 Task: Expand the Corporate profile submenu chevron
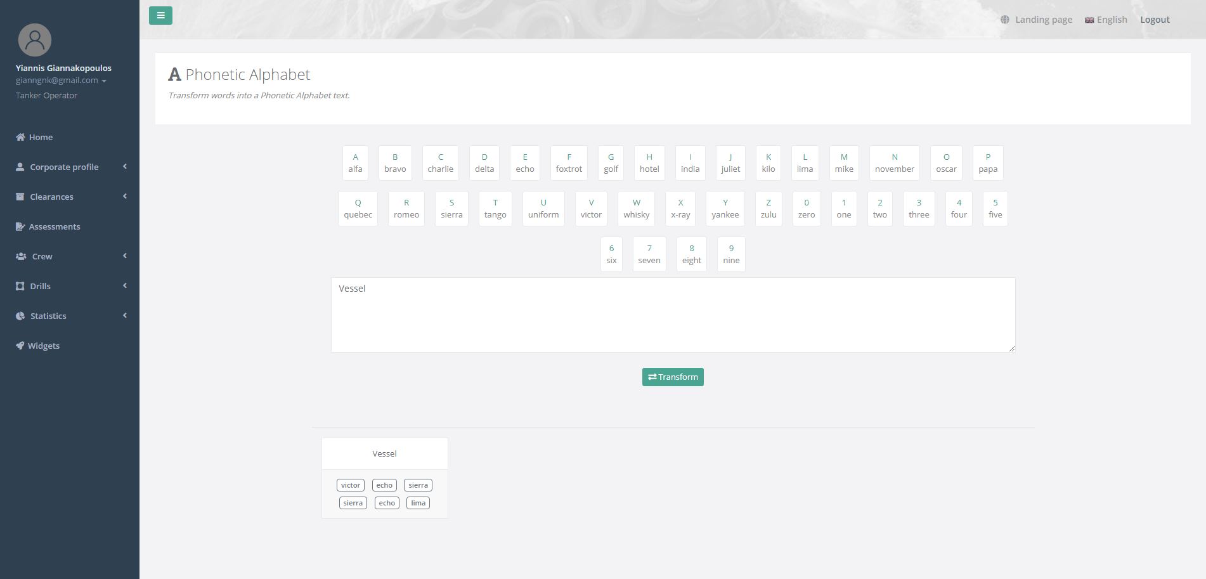click(125, 166)
